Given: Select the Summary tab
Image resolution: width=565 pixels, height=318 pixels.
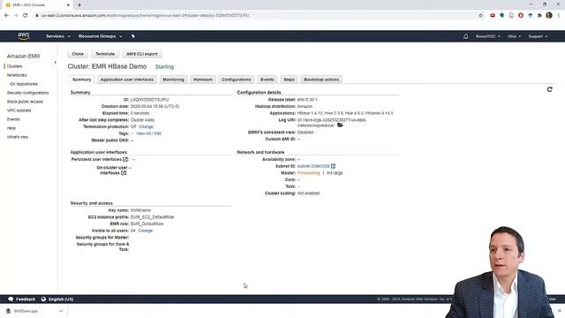Looking at the screenshot, I should (82, 79).
